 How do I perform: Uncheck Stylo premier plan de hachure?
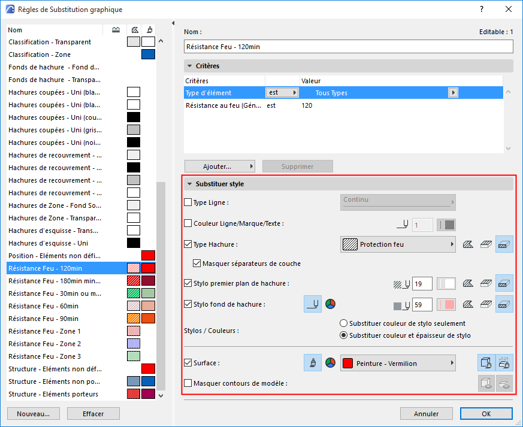click(188, 283)
